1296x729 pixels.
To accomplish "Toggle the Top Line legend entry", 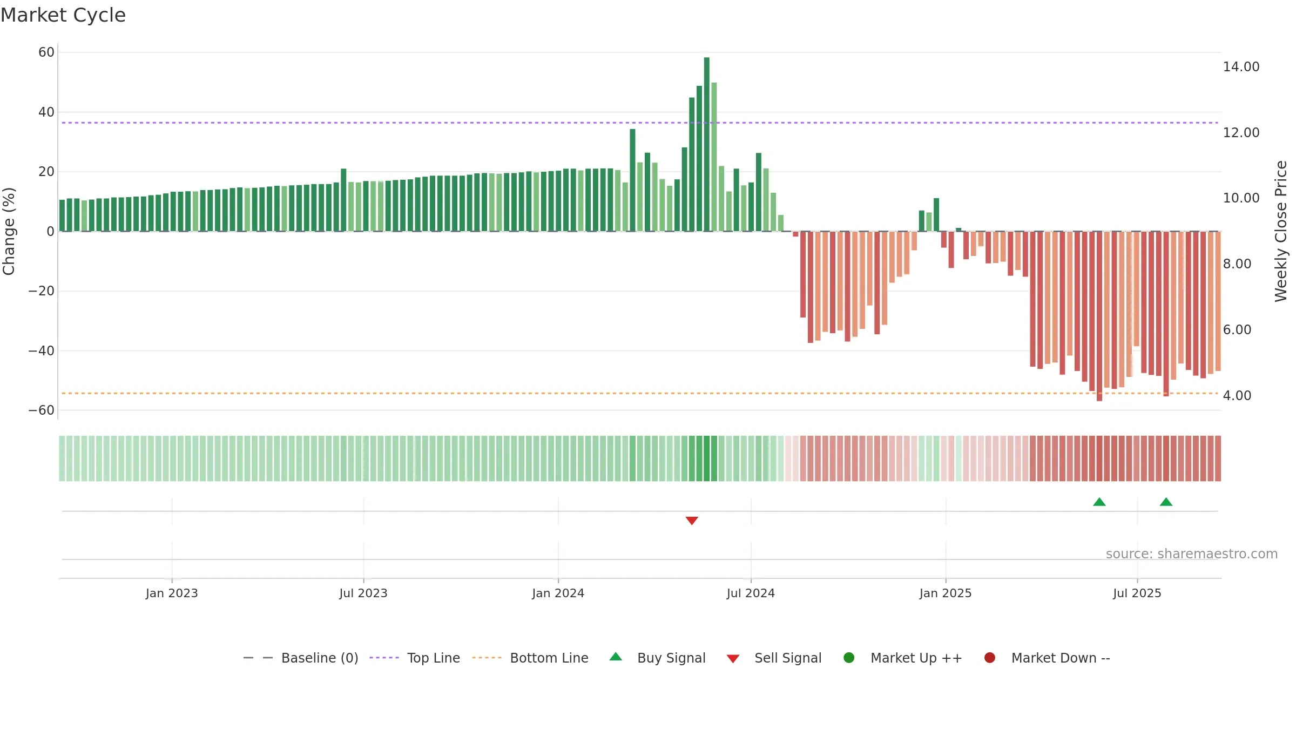I will click(x=415, y=658).
